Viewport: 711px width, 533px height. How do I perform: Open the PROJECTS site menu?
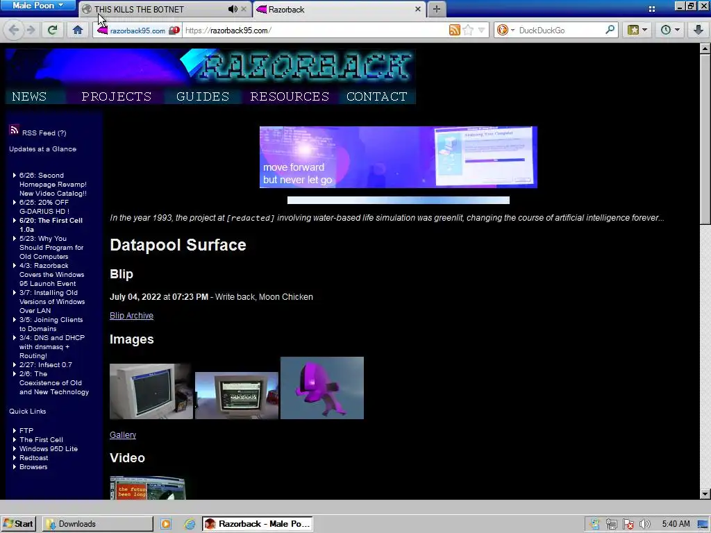117,96
